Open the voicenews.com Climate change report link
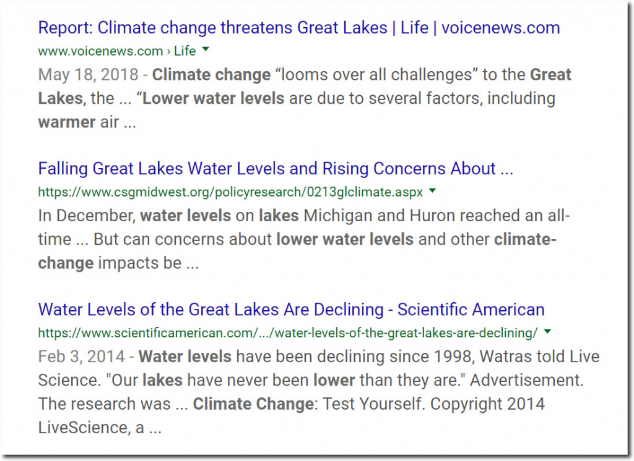Screen dimensions: 634x461 point(298,28)
